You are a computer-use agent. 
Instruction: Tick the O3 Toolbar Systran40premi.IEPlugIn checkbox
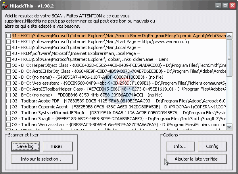click(8, 113)
